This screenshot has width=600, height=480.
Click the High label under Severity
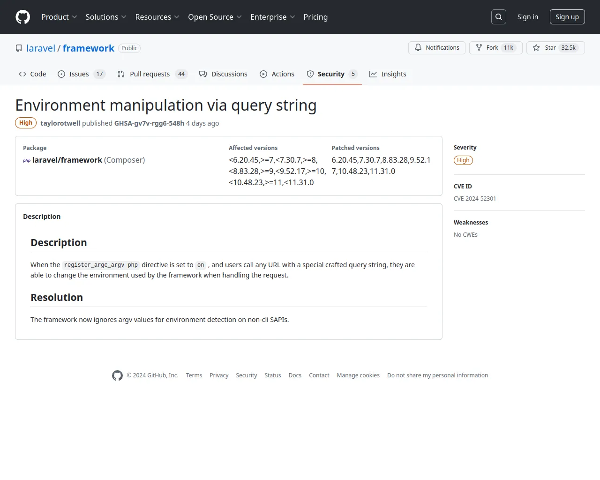tap(463, 160)
